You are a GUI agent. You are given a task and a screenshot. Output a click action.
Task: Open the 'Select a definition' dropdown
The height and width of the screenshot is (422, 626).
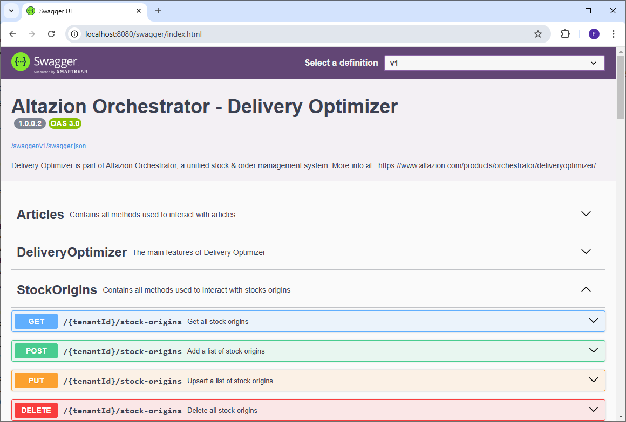click(494, 63)
